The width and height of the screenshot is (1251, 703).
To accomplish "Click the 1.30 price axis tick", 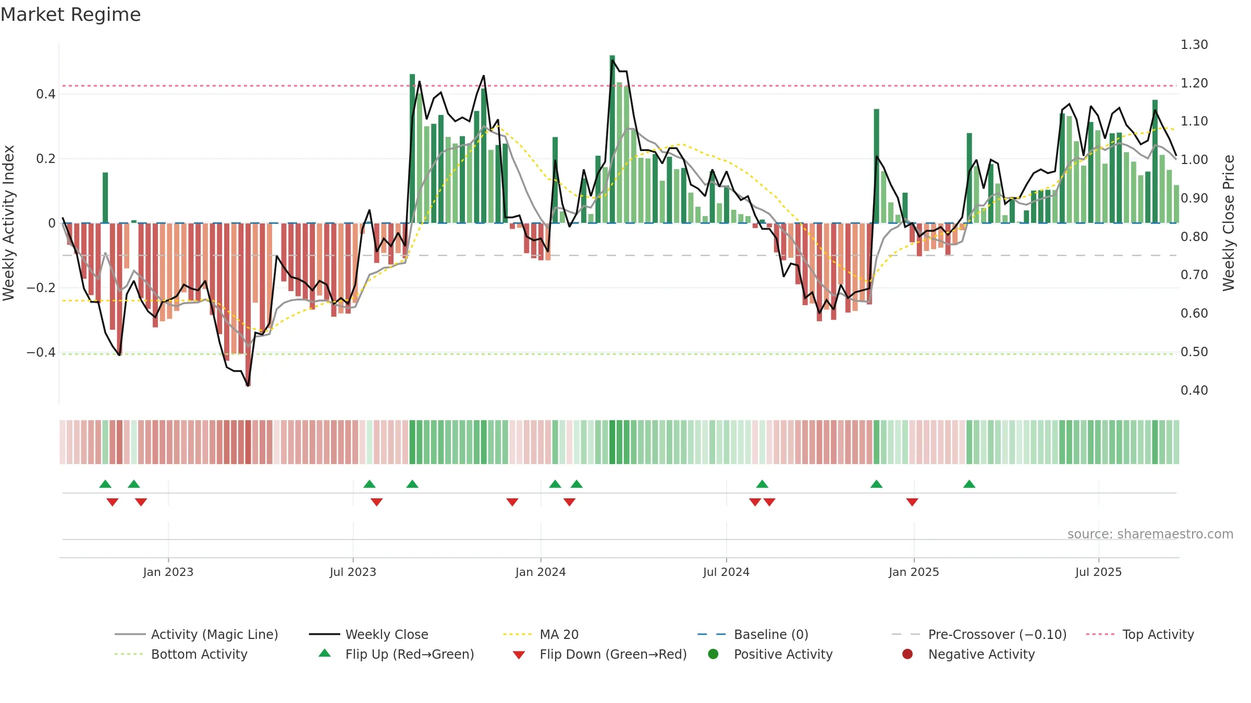I will coord(1194,44).
